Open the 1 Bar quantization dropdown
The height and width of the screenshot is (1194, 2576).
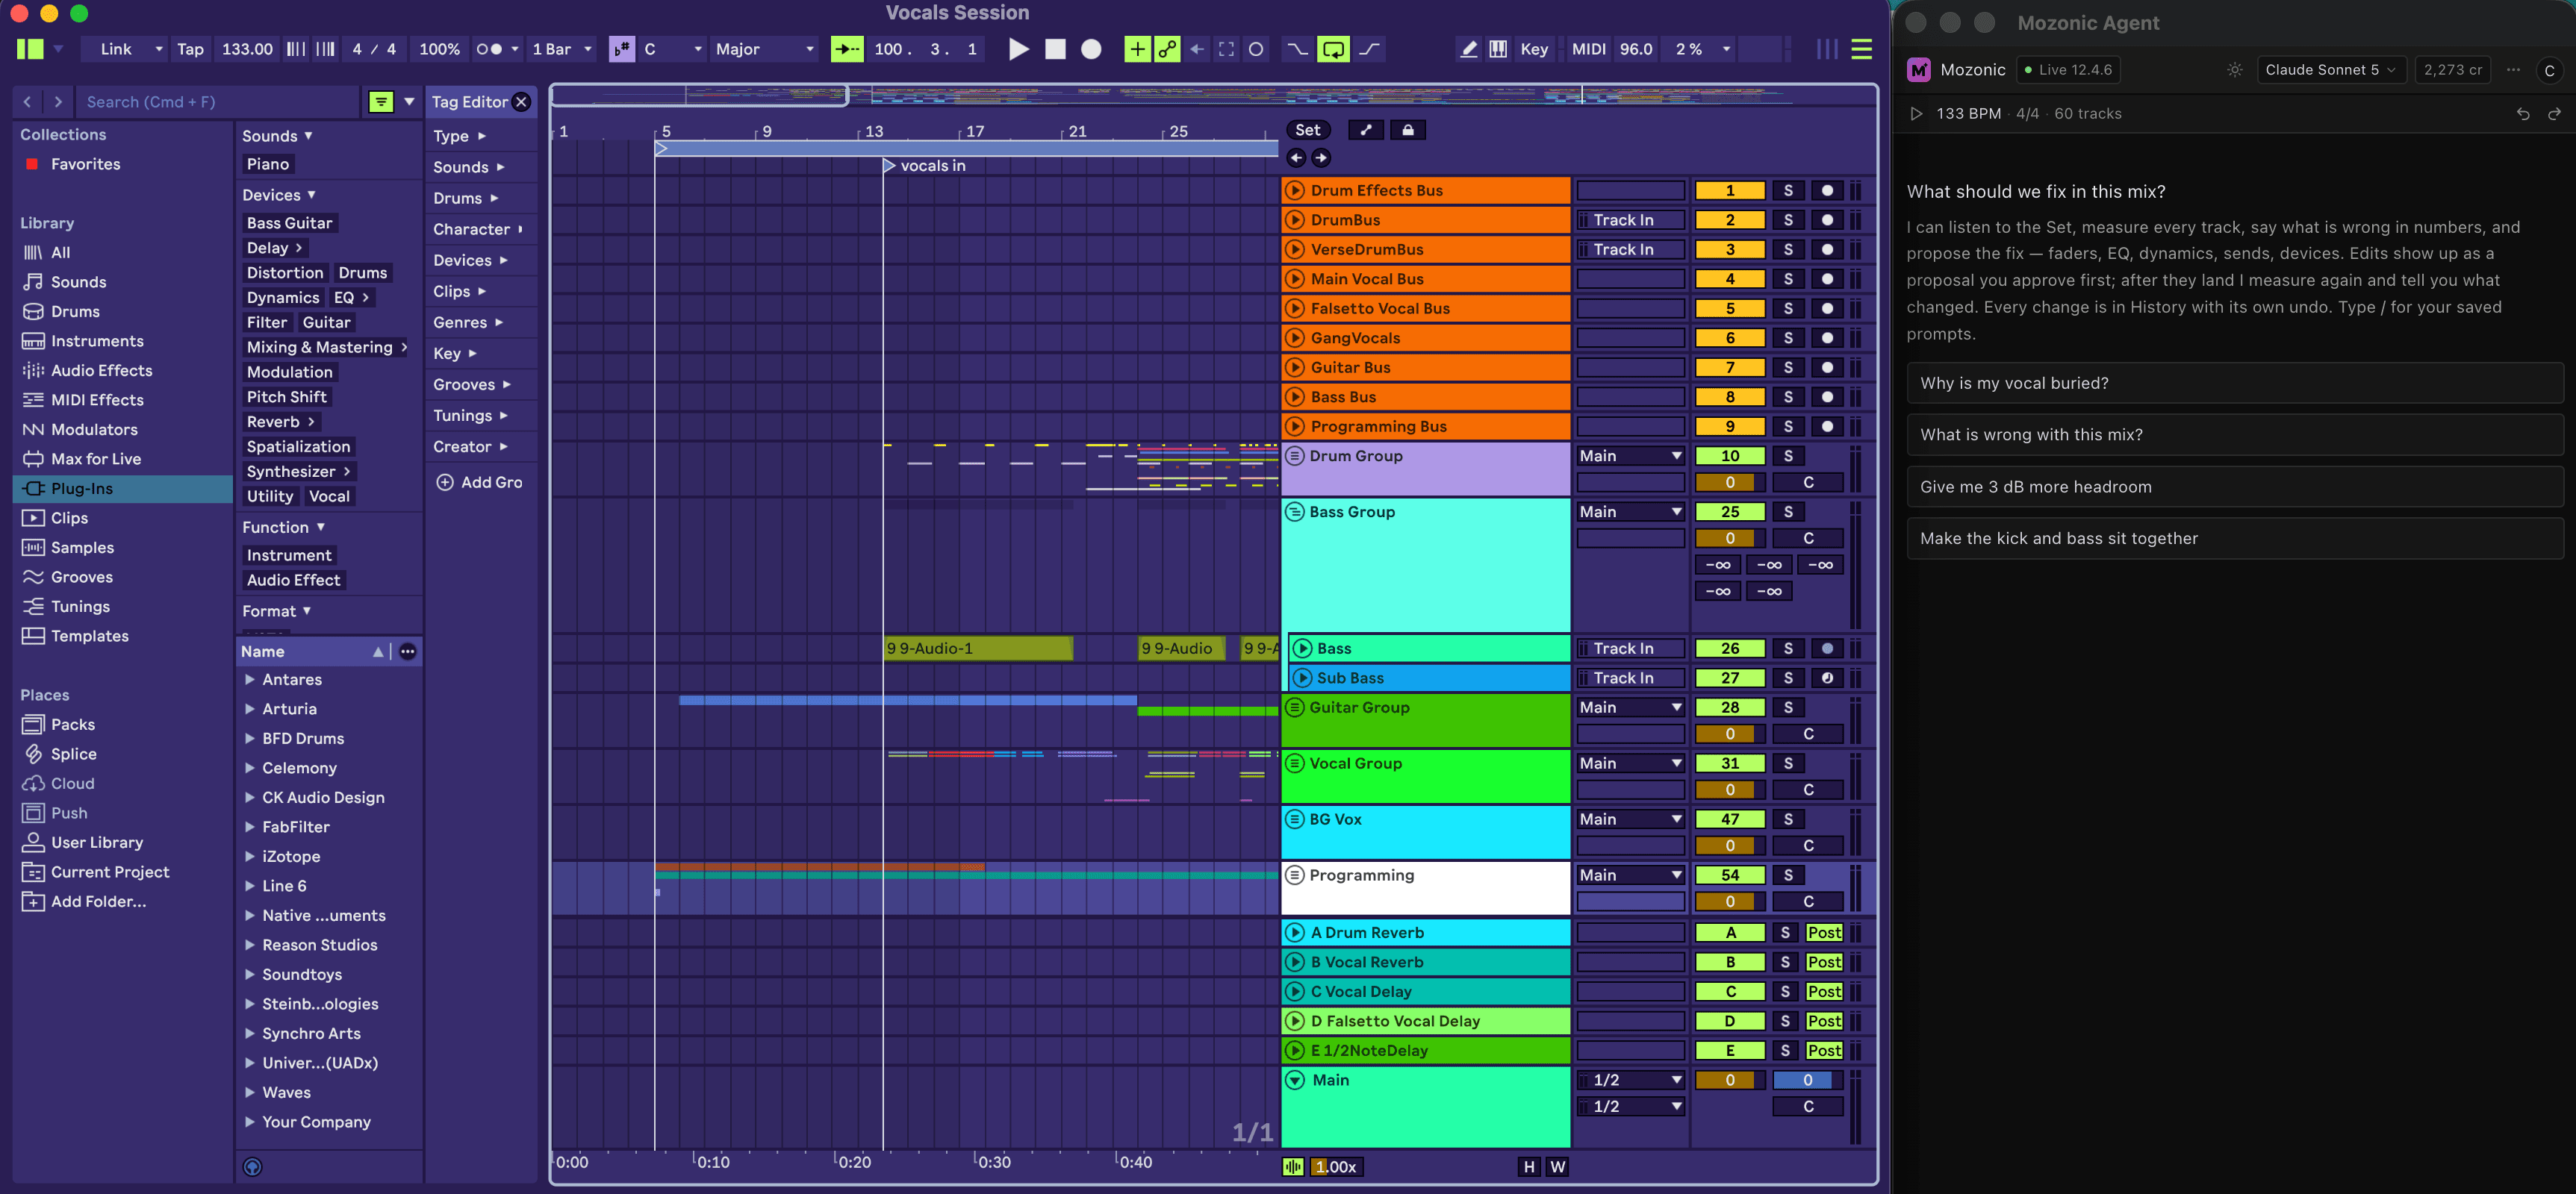pyautogui.click(x=562, y=49)
